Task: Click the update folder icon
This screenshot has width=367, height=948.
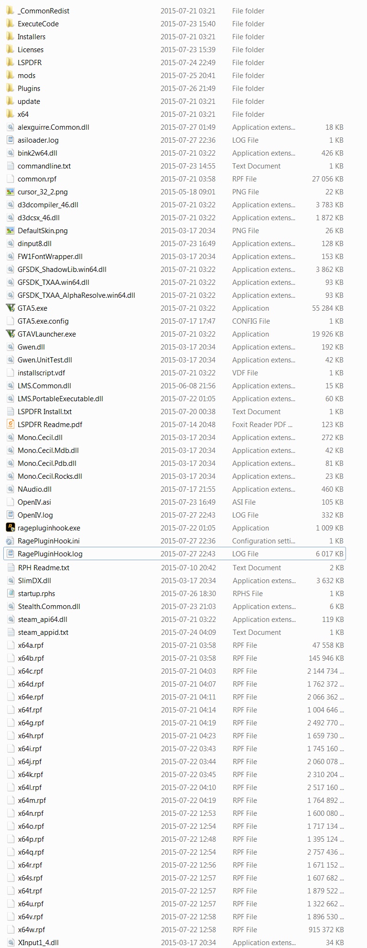Action: tap(10, 101)
